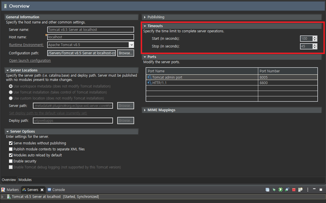
Task: Click the Overview header server icon
Action: [5, 6]
